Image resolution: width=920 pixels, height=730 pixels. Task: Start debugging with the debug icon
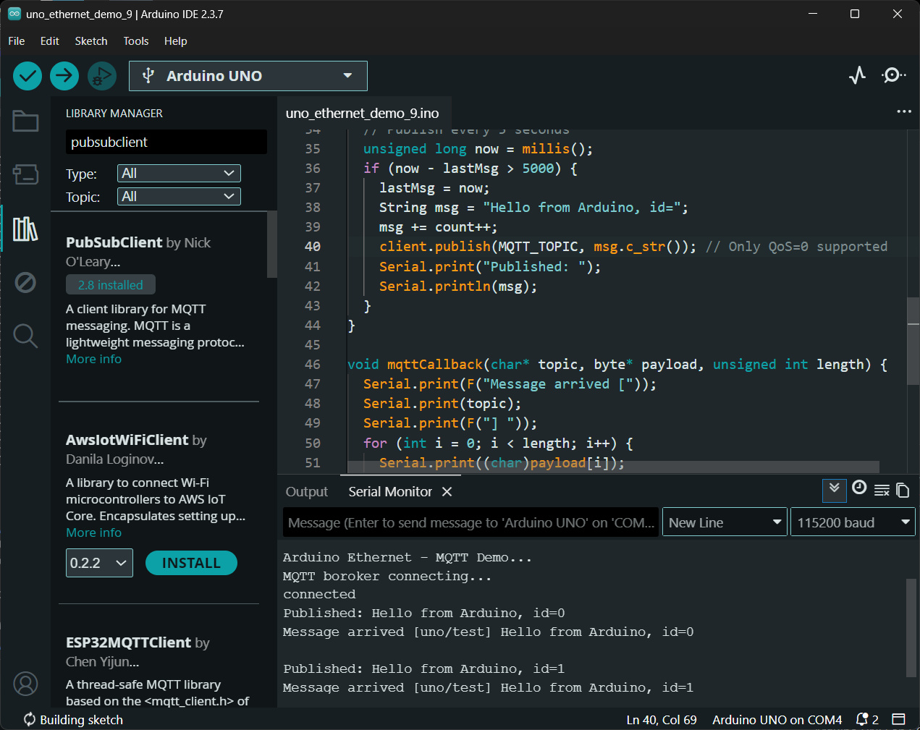[102, 76]
